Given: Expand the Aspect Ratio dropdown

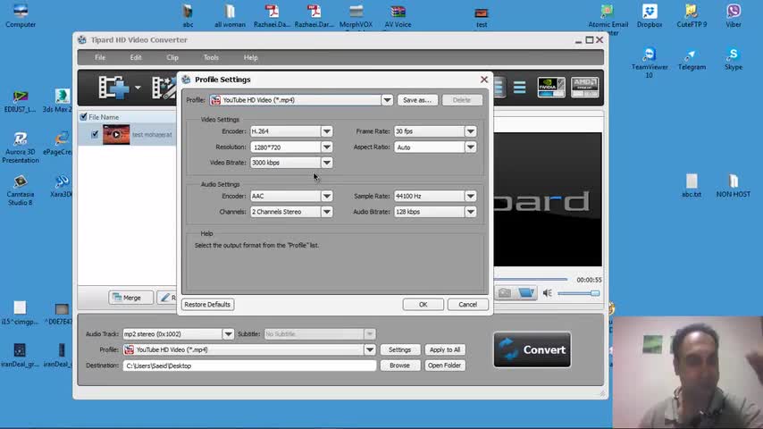Looking at the screenshot, I should click(470, 147).
